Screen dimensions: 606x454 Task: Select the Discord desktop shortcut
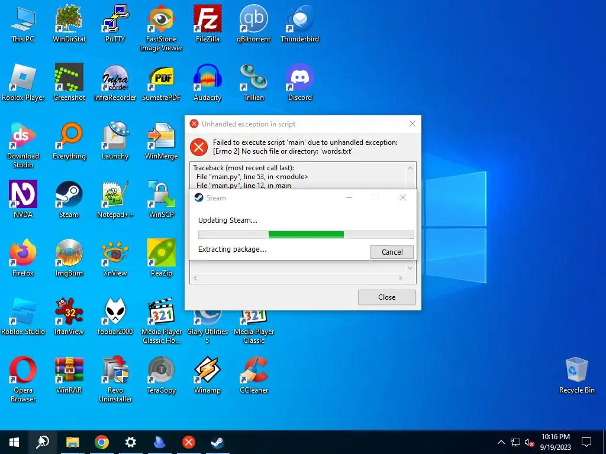(x=300, y=82)
